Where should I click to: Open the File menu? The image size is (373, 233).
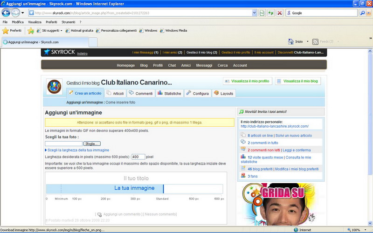point(5,22)
